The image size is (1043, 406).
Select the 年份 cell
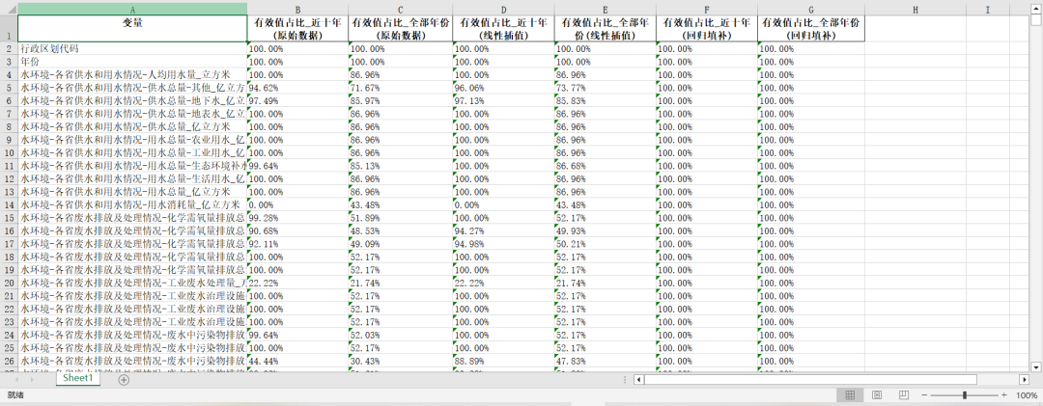tap(132, 61)
